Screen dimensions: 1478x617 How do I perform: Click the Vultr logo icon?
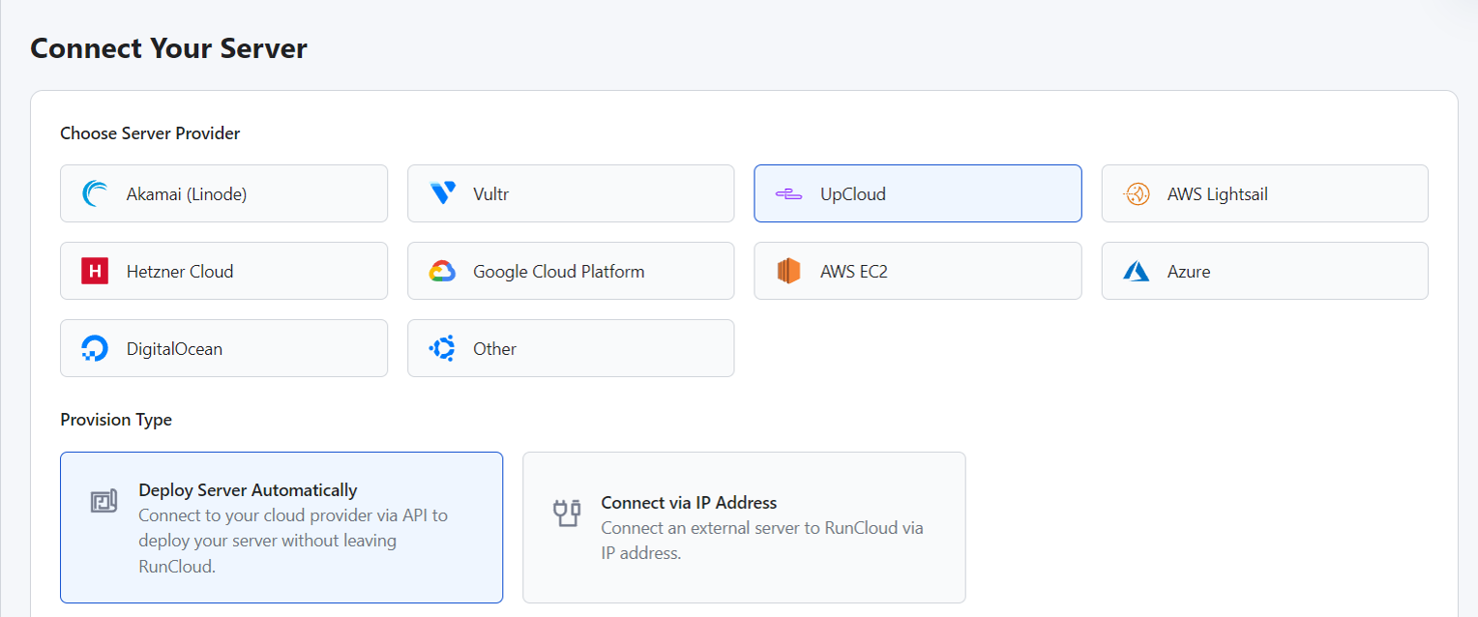(x=441, y=192)
